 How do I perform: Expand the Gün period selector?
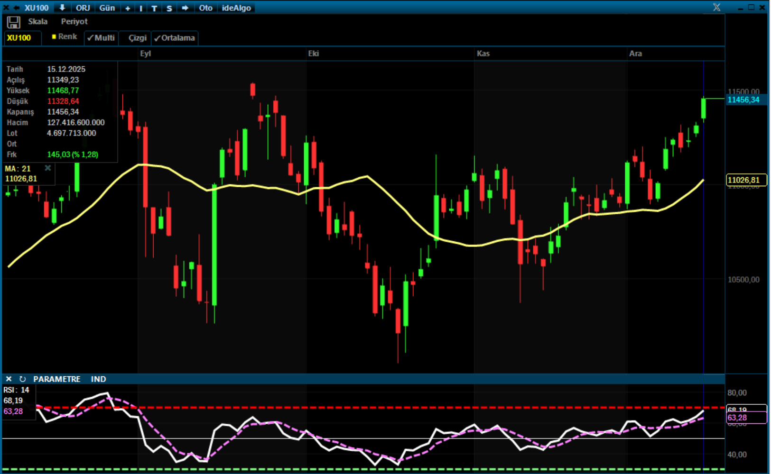(x=107, y=8)
